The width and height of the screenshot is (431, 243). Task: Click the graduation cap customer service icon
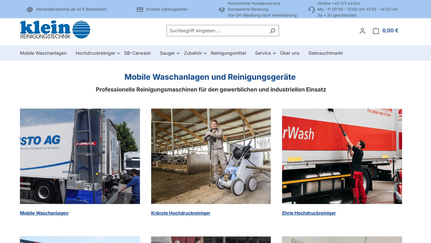tap(222, 10)
